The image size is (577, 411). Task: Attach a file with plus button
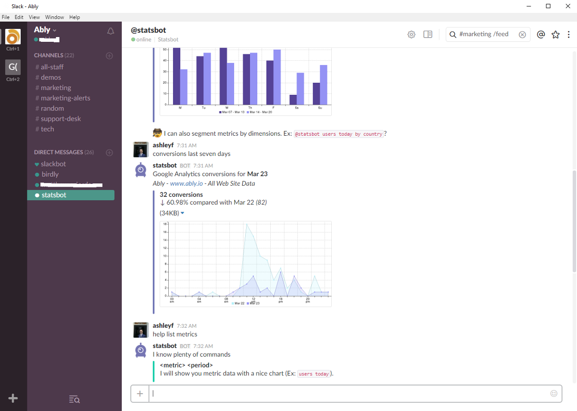[x=140, y=394]
